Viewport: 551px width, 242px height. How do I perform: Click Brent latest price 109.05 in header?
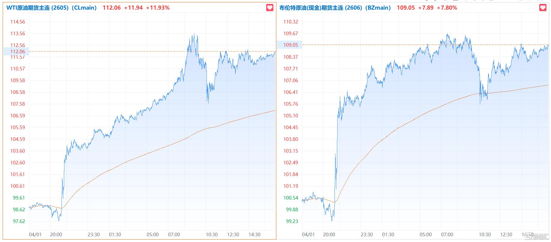[x=406, y=8]
